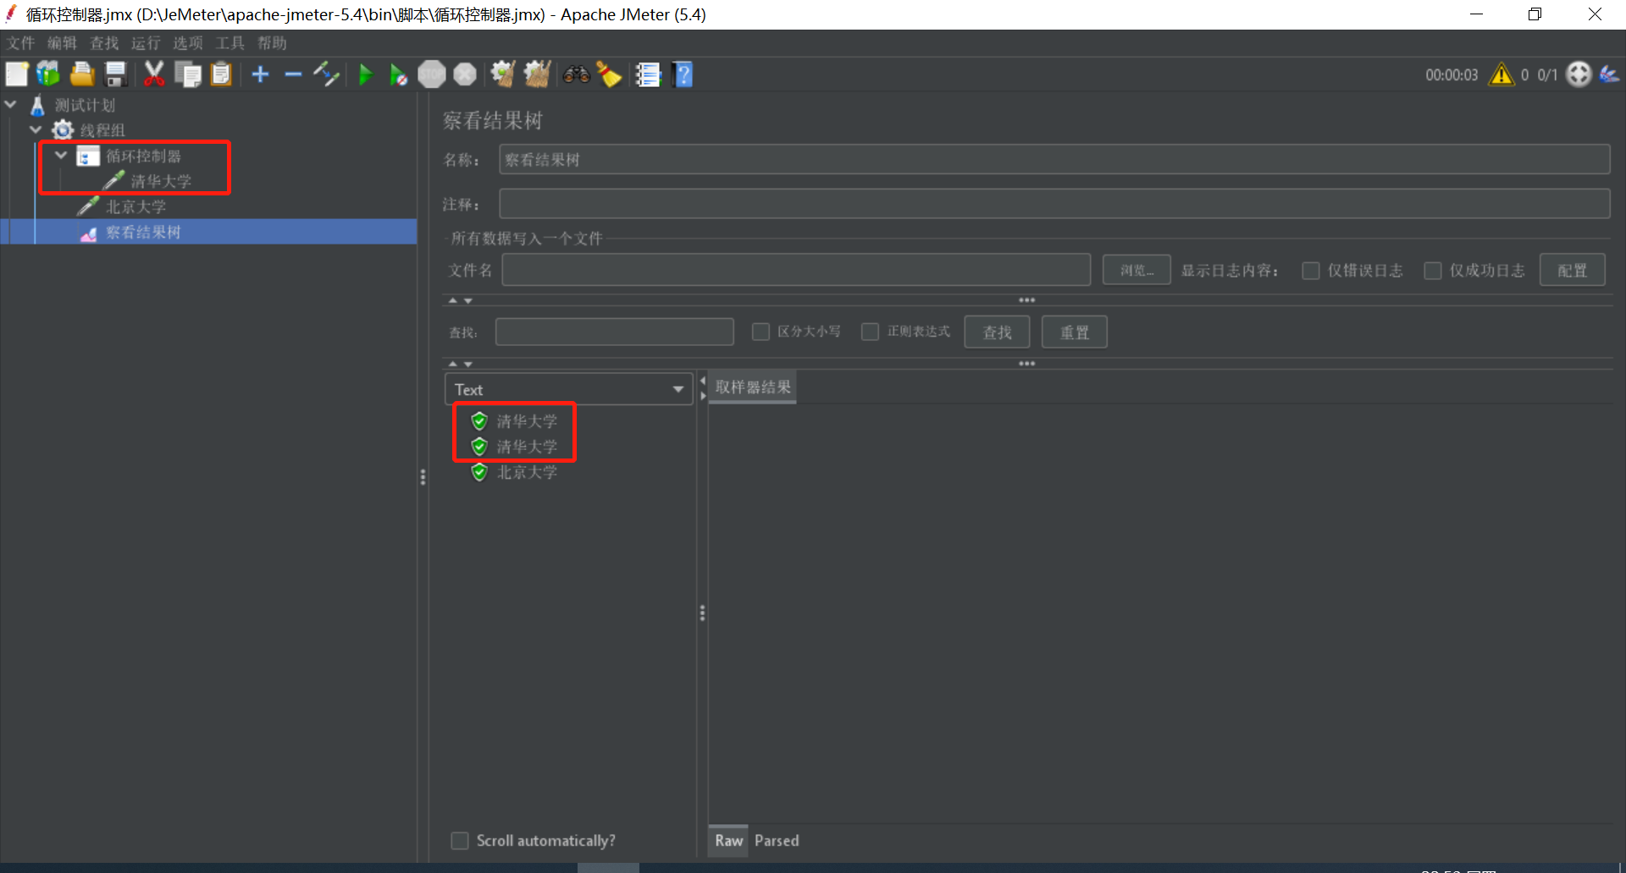The width and height of the screenshot is (1626, 873).
Task: Click the gear icon of 线程组
Action: [x=63, y=130]
